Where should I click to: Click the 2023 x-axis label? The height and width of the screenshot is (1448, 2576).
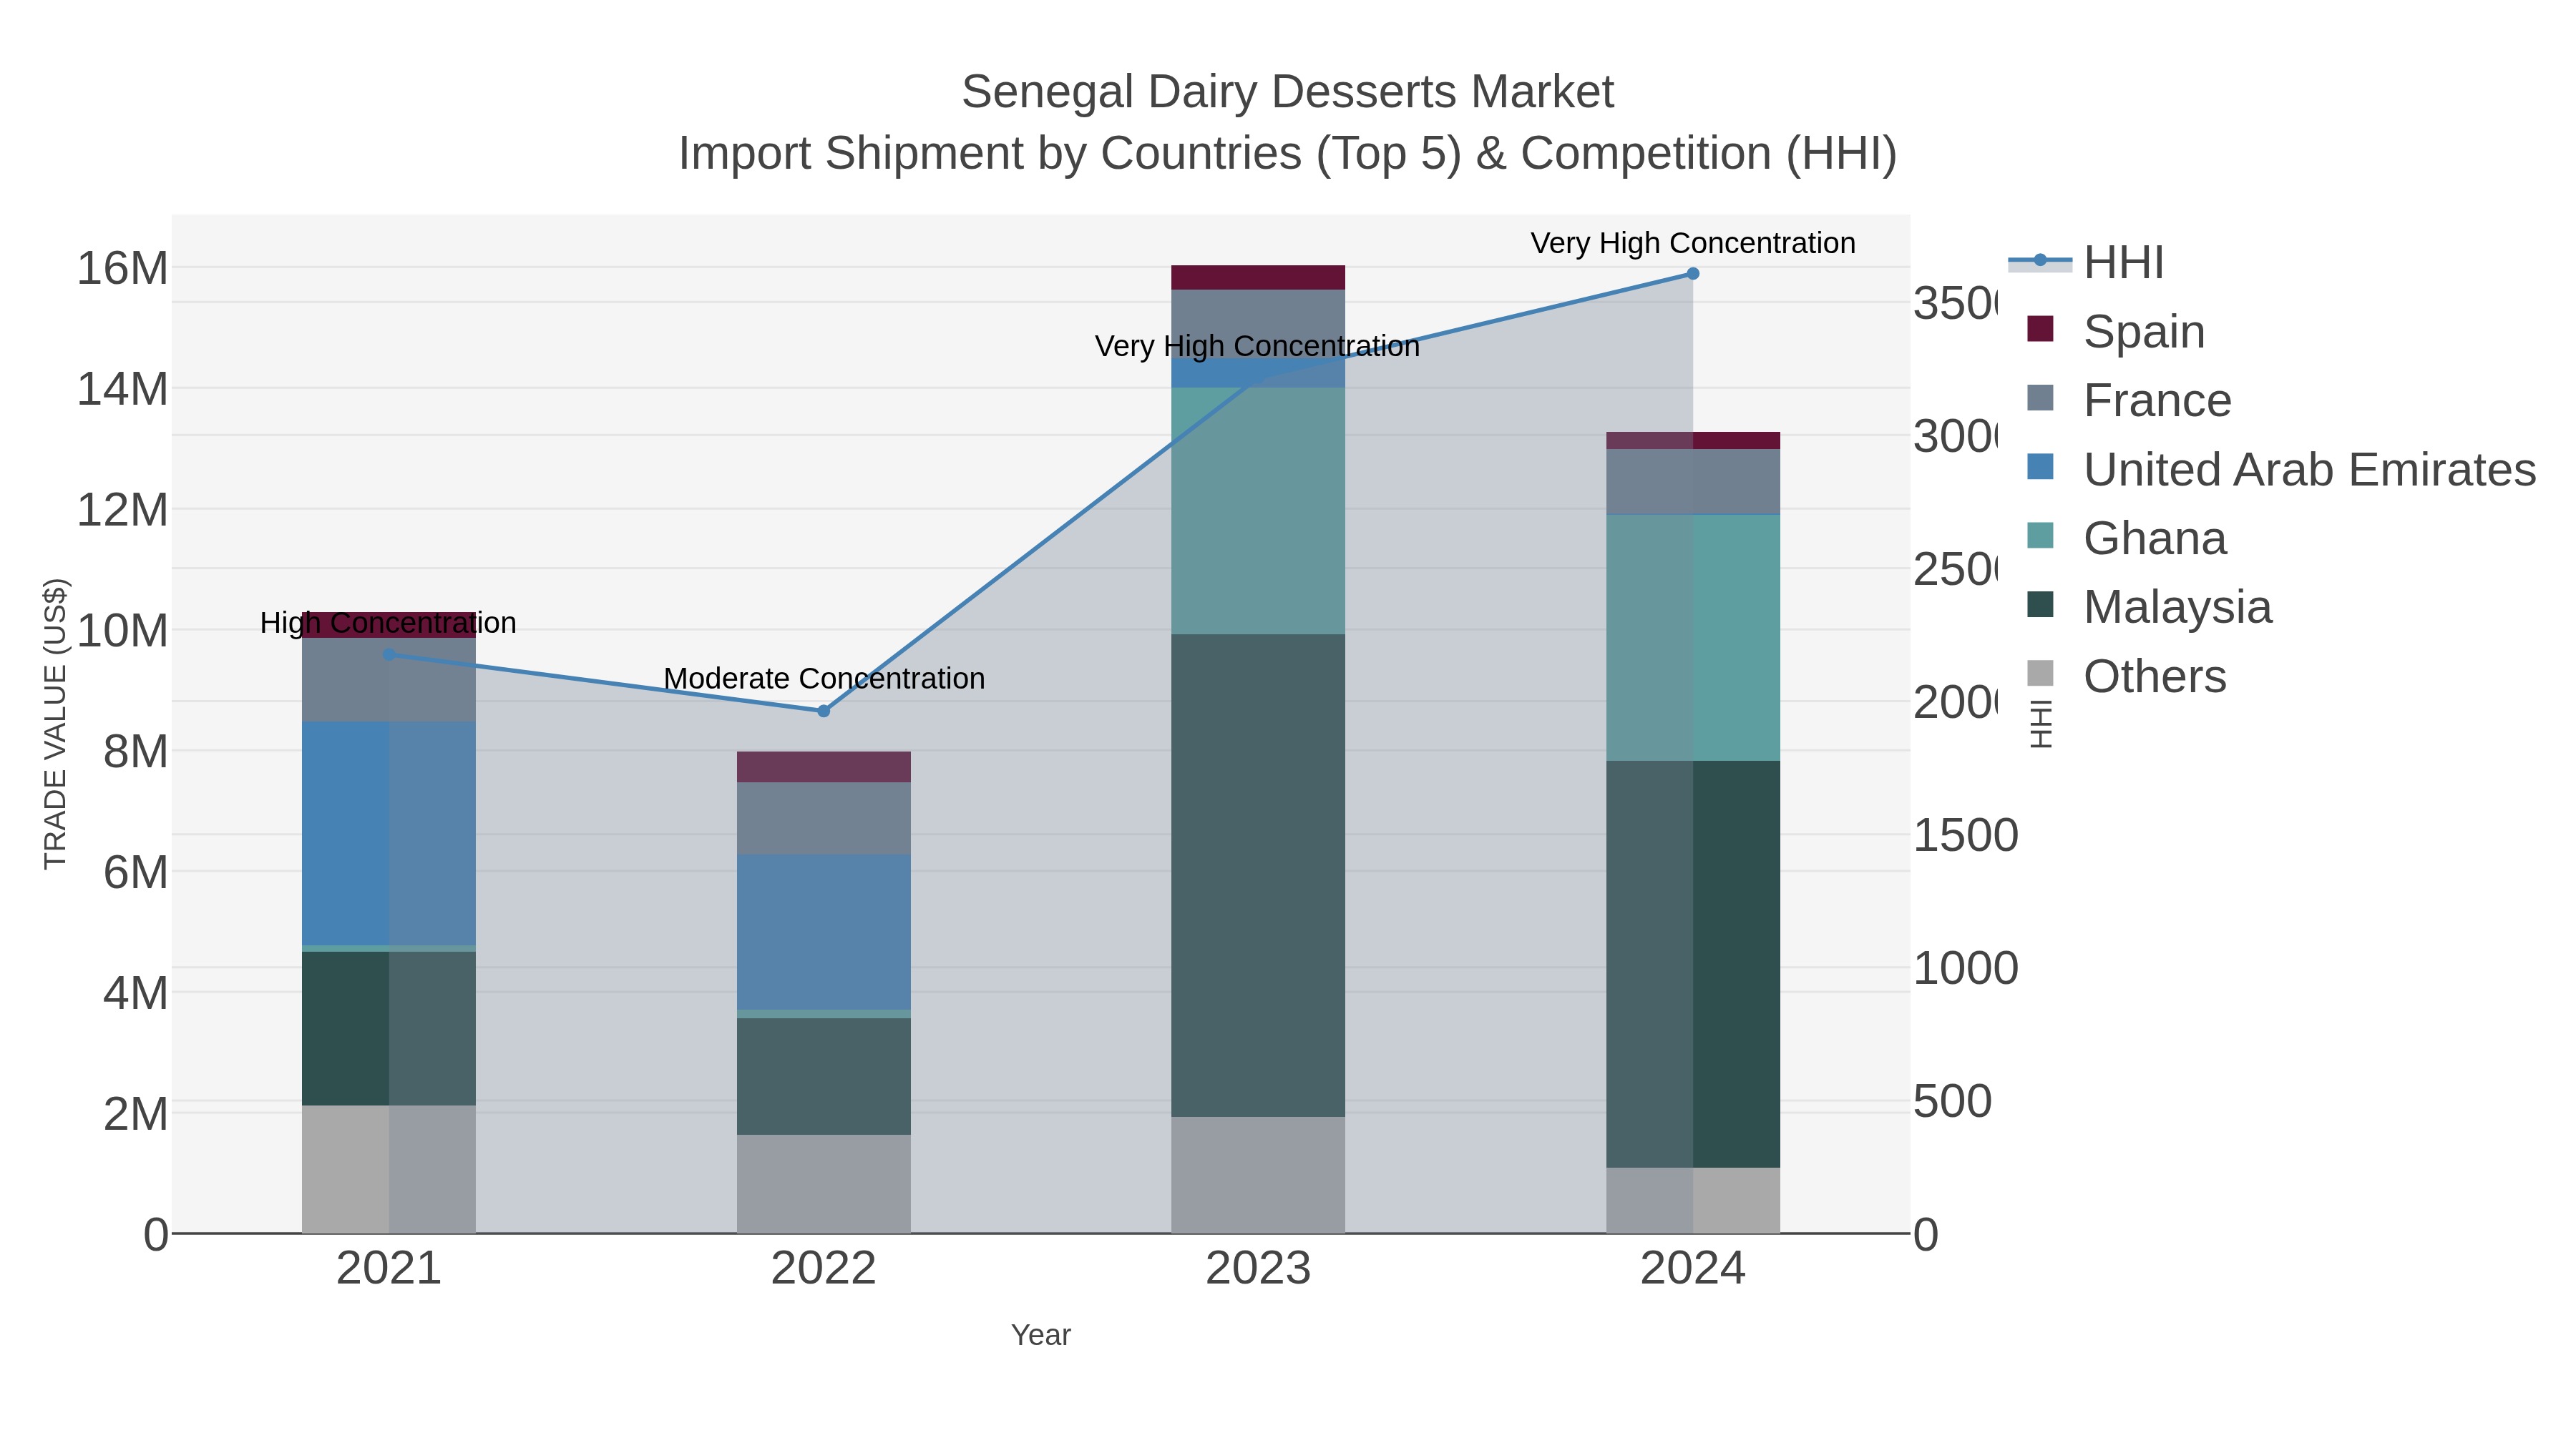pos(1258,1269)
